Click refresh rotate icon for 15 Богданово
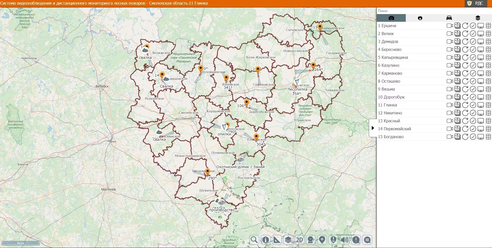This screenshot has height=248, width=492. point(465,137)
